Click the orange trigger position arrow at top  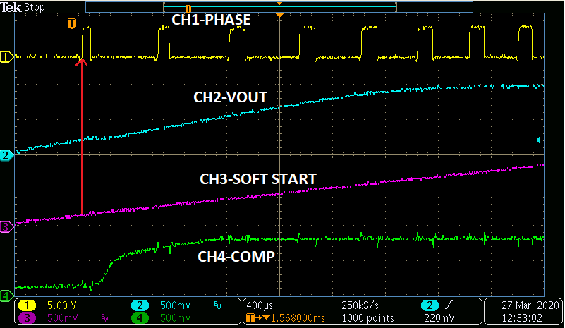[x=279, y=16]
